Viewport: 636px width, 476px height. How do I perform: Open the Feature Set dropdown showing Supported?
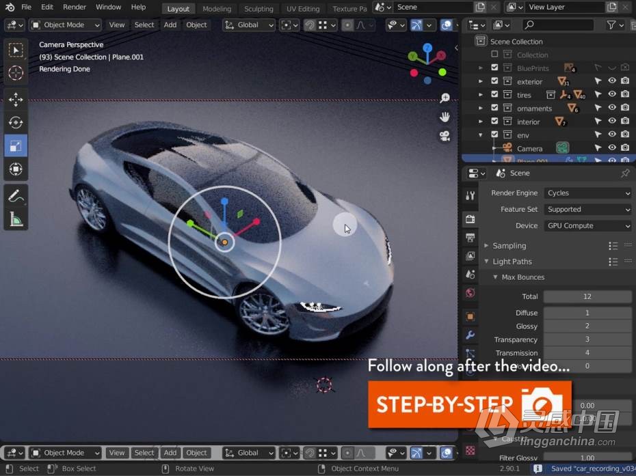pyautogui.click(x=587, y=210)
